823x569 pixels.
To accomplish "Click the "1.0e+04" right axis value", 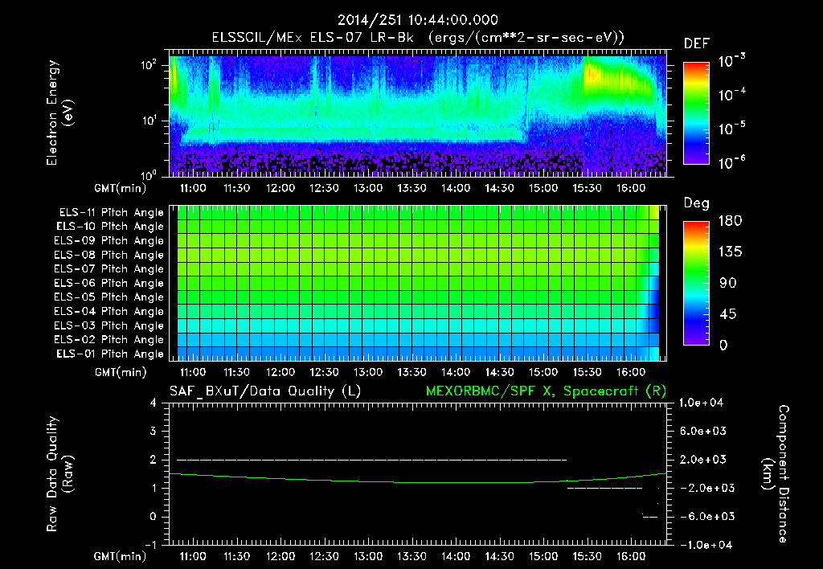I will pyautogui.click(x=701, y=403).
